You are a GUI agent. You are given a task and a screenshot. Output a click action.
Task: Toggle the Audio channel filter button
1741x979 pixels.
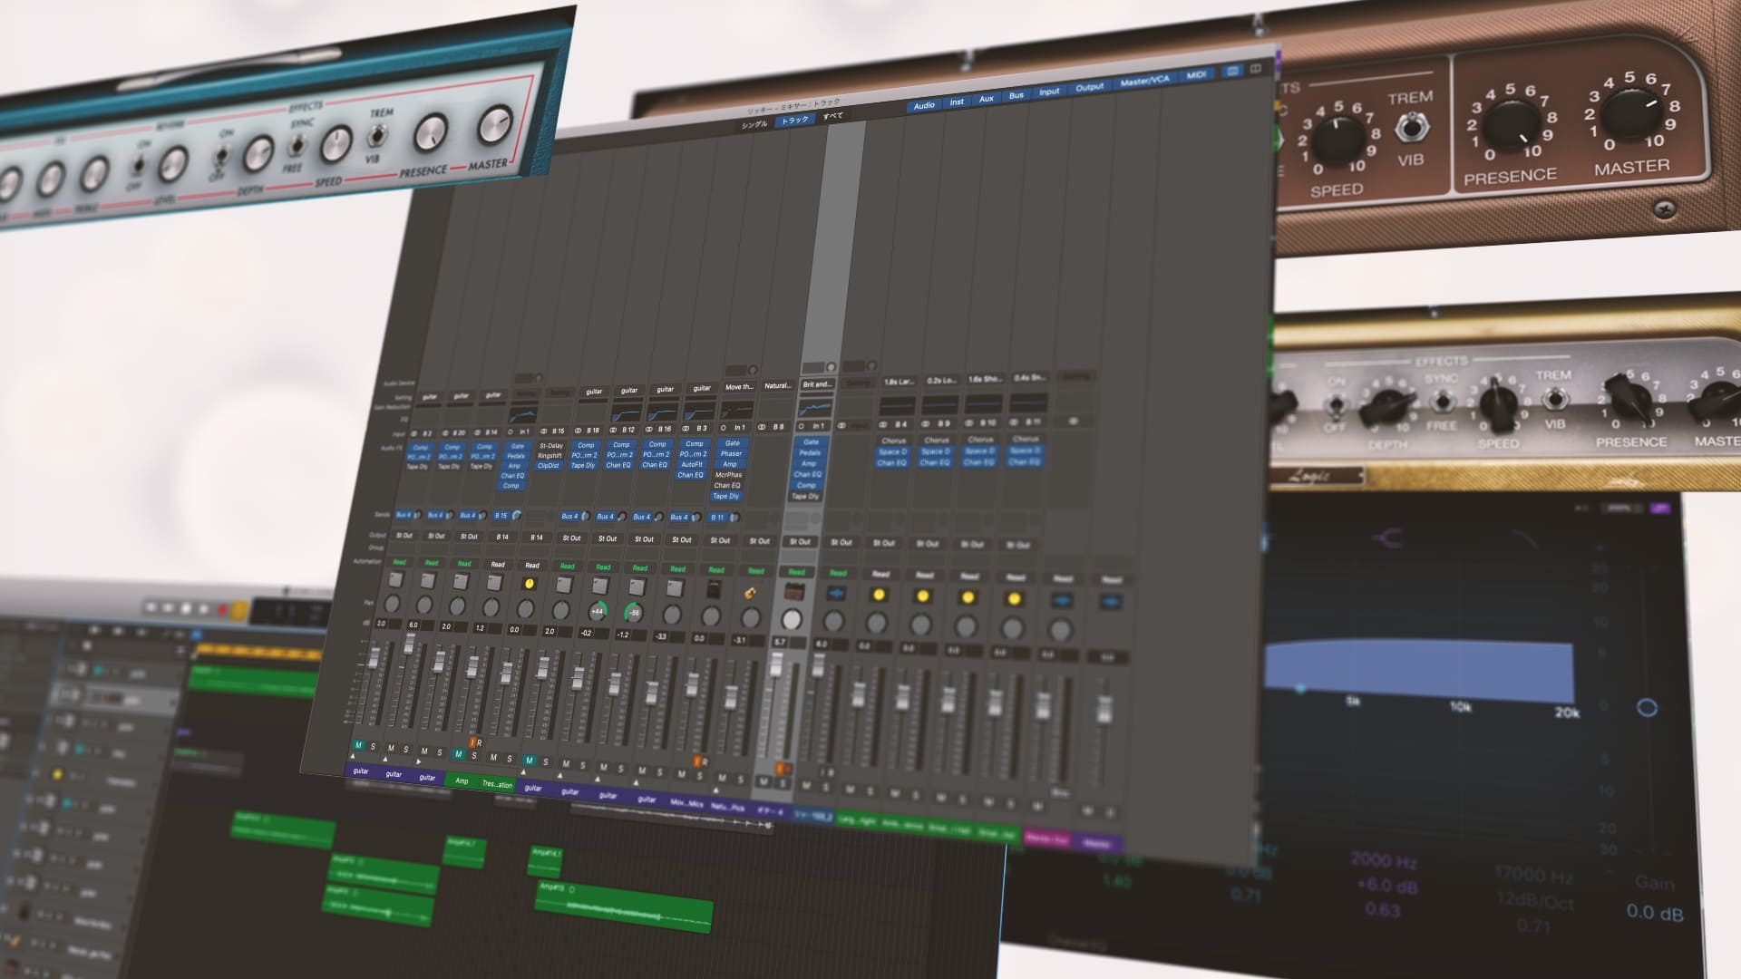(x=924, y=106)
